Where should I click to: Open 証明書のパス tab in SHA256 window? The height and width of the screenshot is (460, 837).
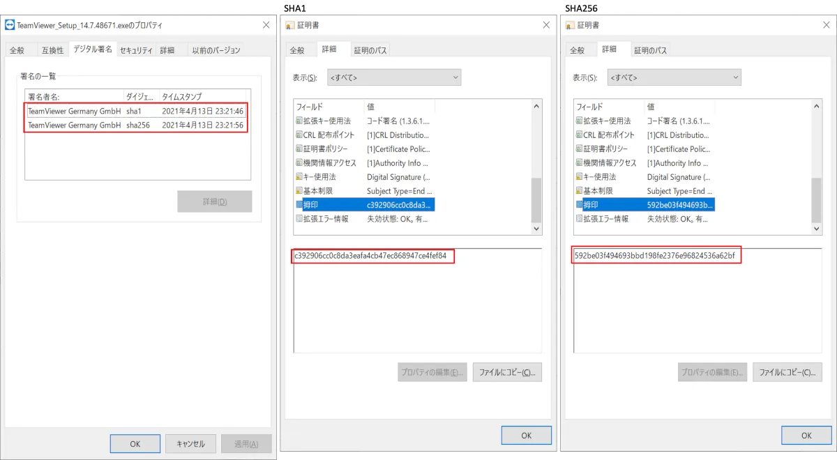pos(651,50)
